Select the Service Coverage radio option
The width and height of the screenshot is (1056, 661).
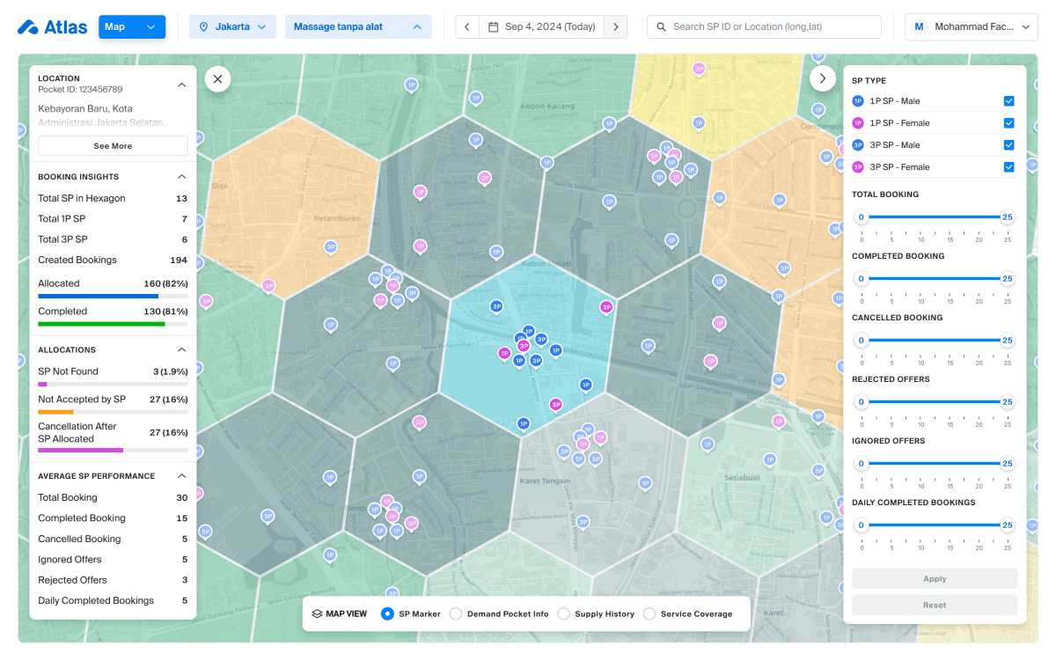click(x=649, y=613)
